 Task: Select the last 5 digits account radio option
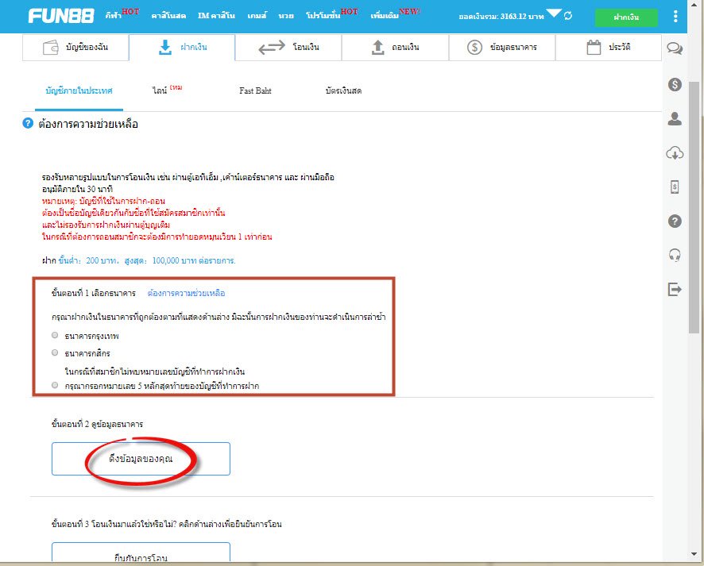55,385
